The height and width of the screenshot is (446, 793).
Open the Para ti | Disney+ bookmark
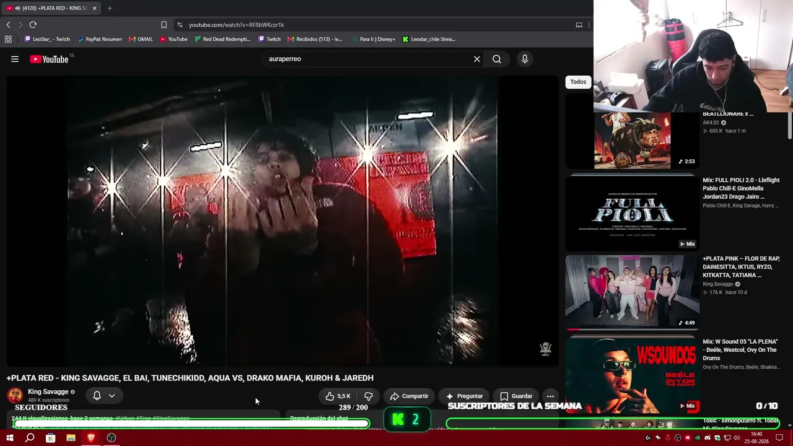(x=373, y=39)
